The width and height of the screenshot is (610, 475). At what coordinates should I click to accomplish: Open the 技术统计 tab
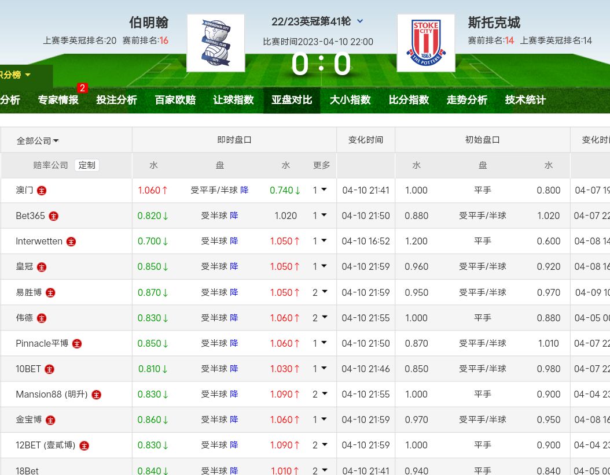coord(525,100)
